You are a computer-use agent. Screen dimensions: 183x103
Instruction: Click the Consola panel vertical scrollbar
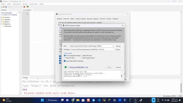(181, 88)
